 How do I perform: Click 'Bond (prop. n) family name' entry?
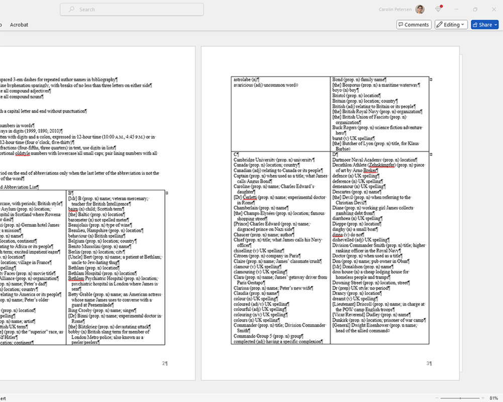click(x=359, y=79)
